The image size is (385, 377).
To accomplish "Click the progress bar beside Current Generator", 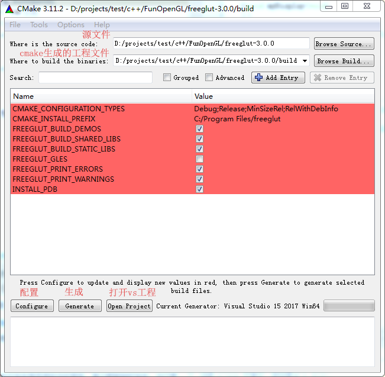I will [349, 306].
